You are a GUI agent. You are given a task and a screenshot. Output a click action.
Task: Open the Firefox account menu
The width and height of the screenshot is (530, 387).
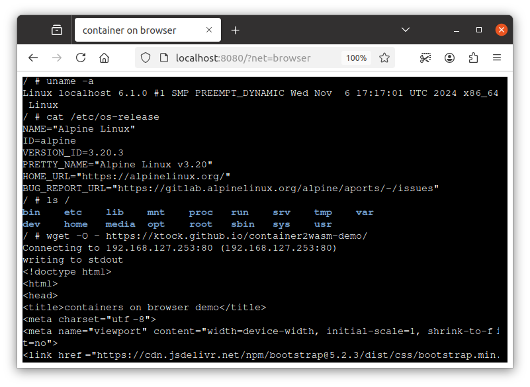pyautogui.click(x=449, y=58)
